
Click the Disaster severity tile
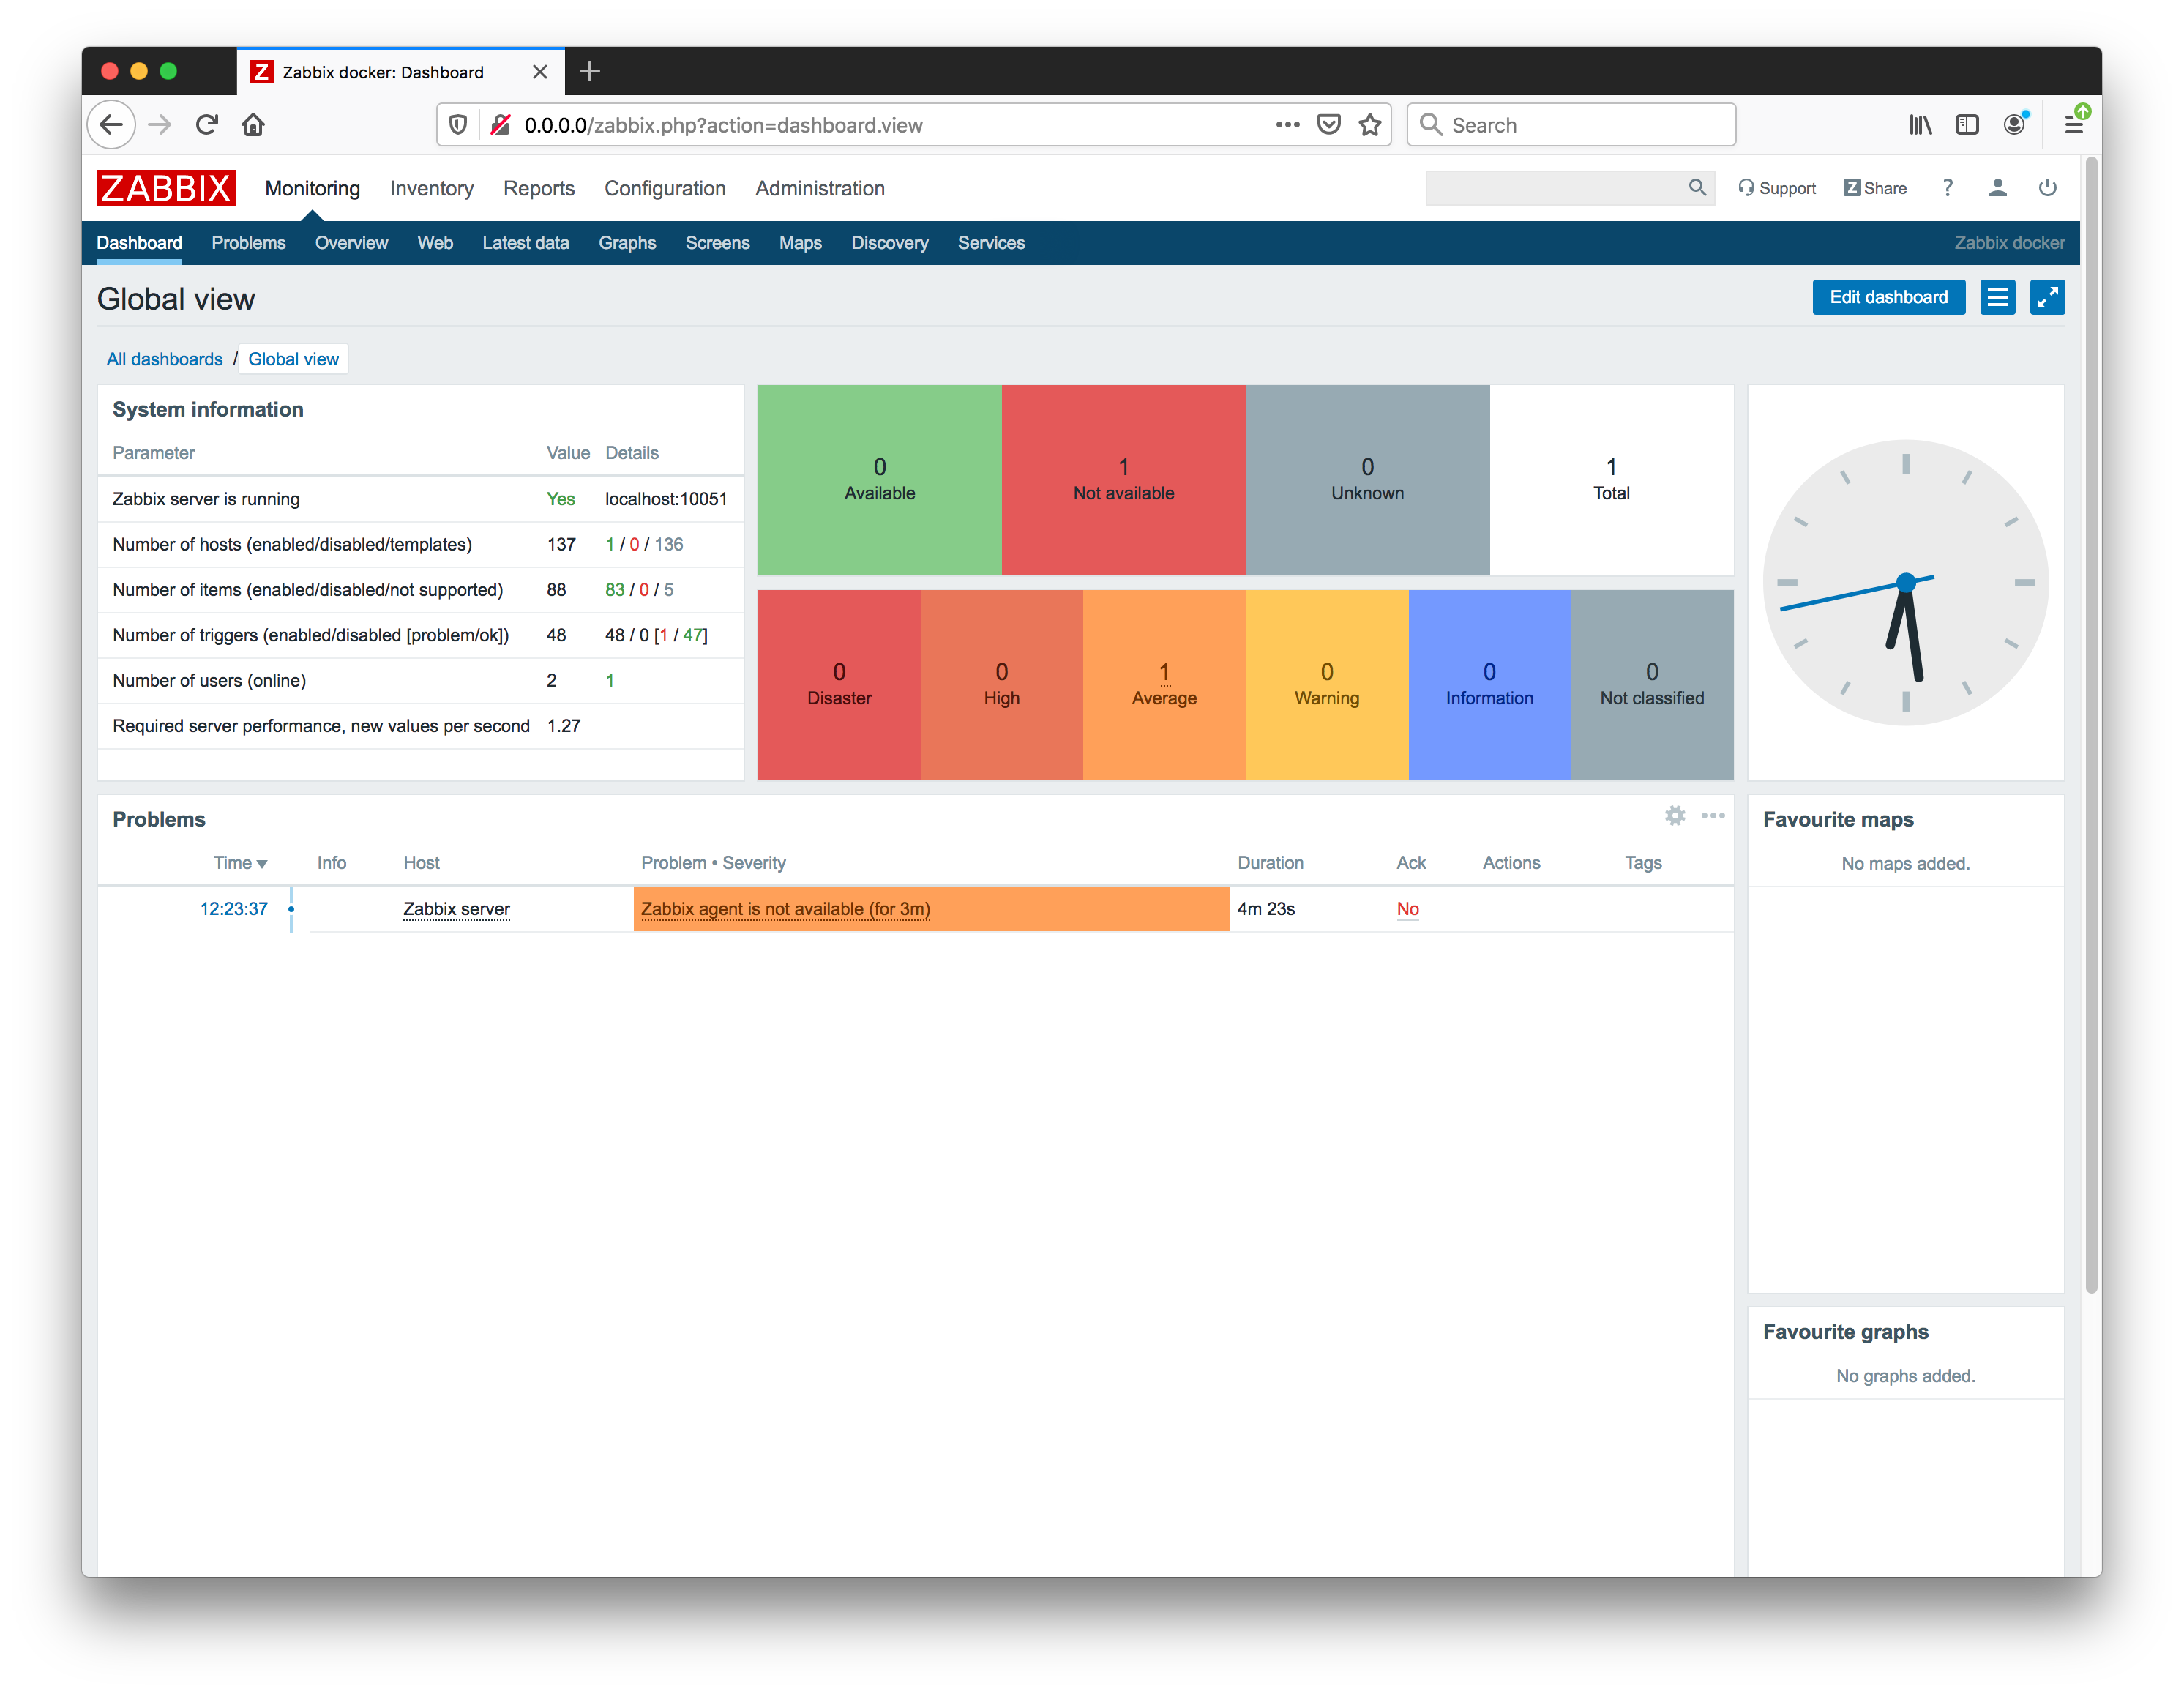839,685
